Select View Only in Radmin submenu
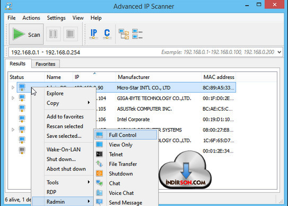 (120, 145)
